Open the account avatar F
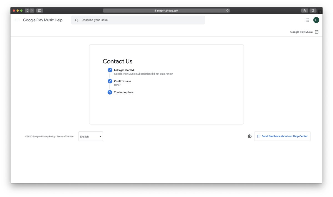Screen dimensions: 333x197 316,20
